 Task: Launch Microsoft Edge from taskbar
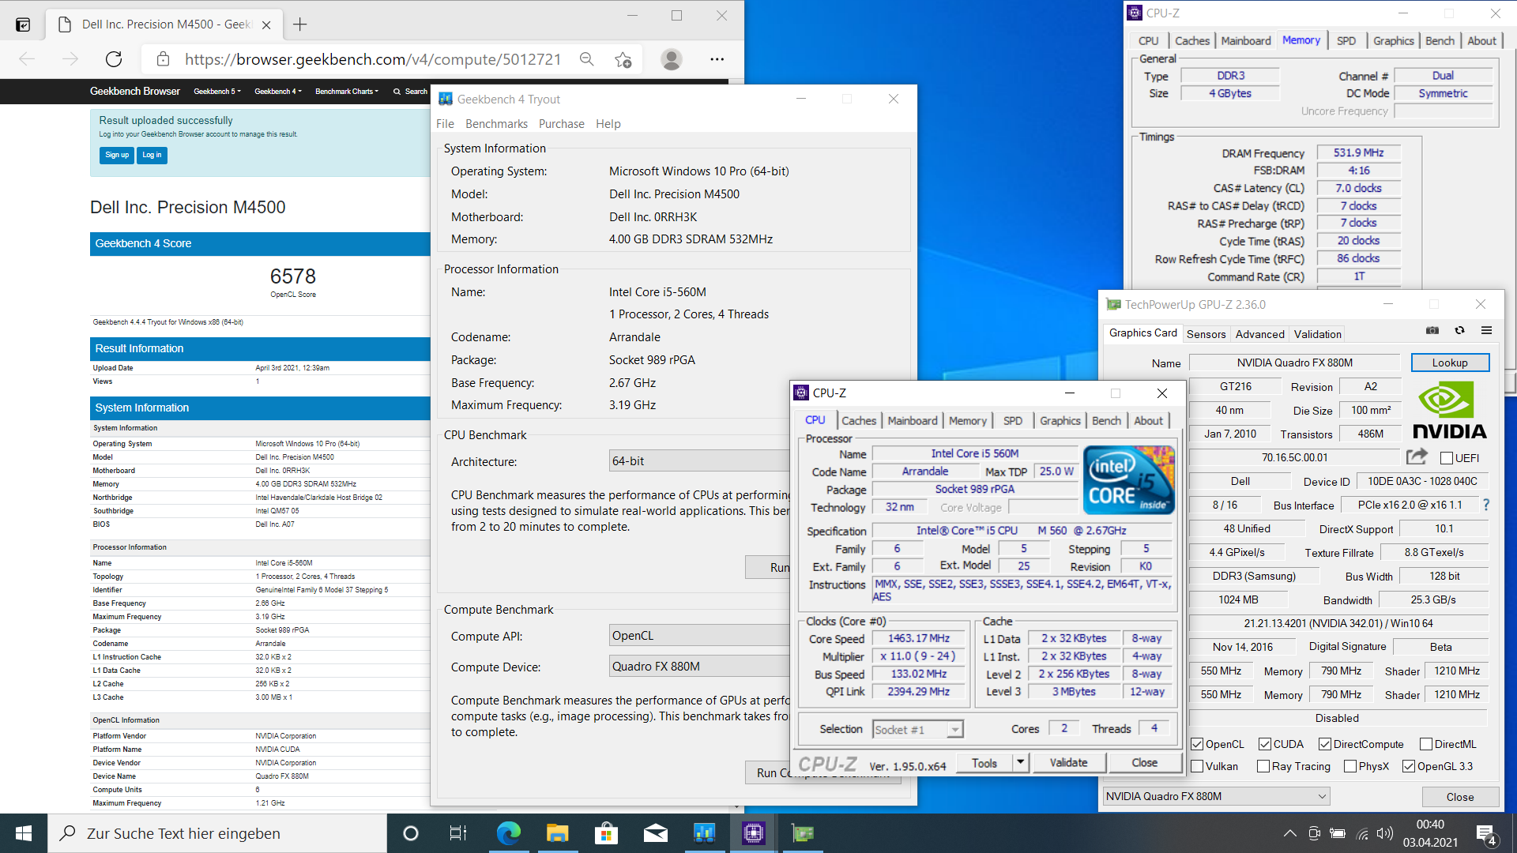[x=508, y=833]
